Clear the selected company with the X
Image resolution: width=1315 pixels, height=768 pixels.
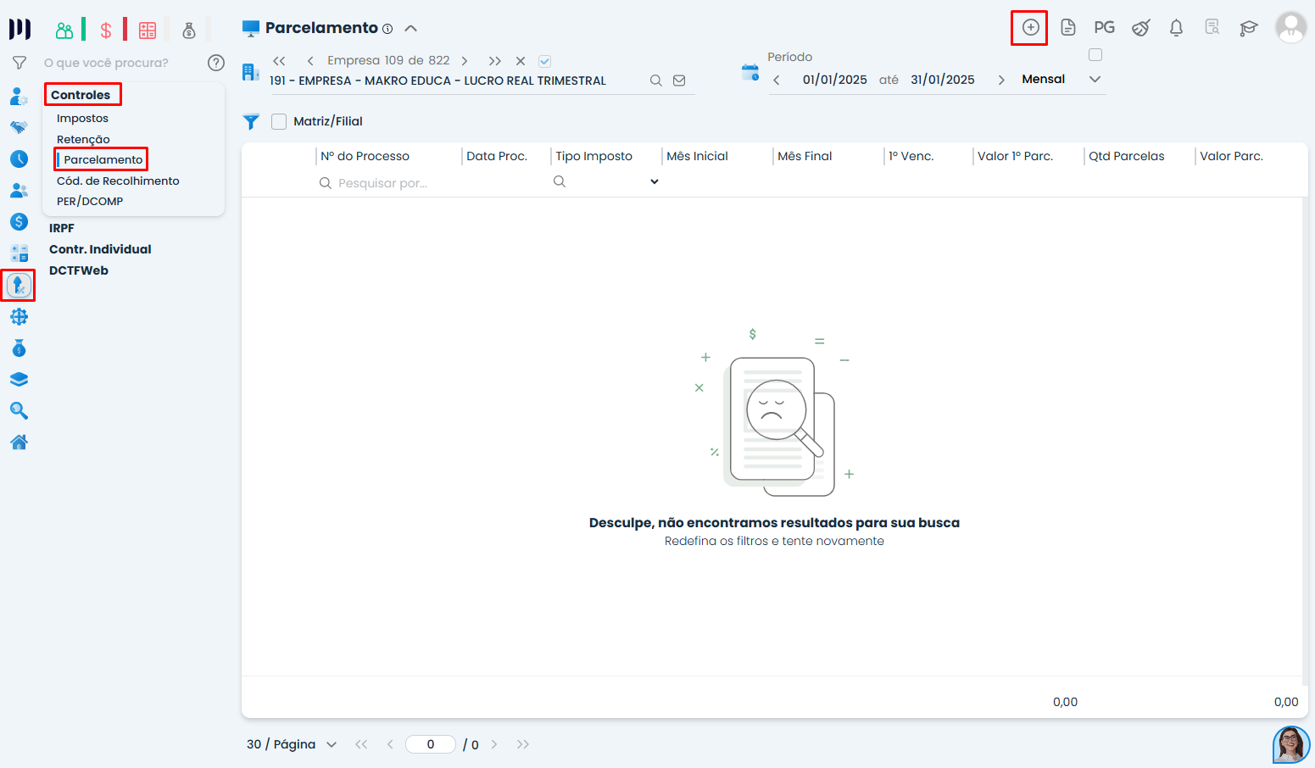(521, 61)
